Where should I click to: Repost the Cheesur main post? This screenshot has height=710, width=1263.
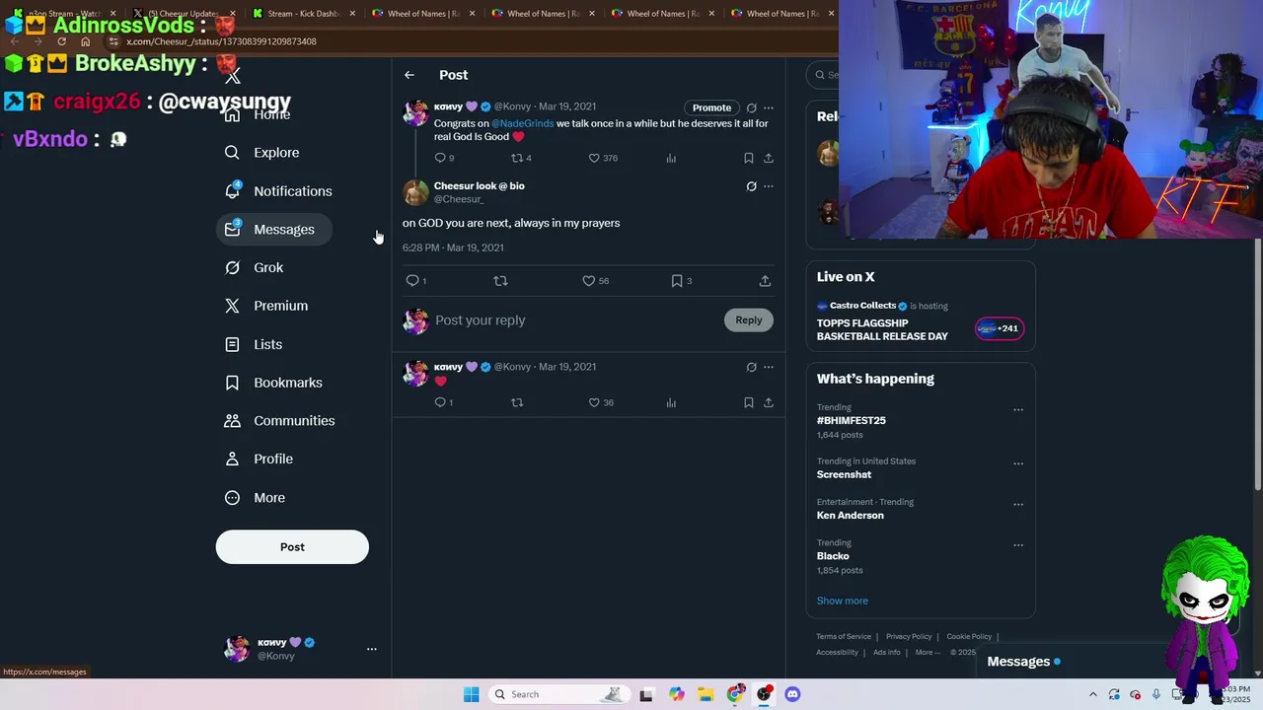500,281
